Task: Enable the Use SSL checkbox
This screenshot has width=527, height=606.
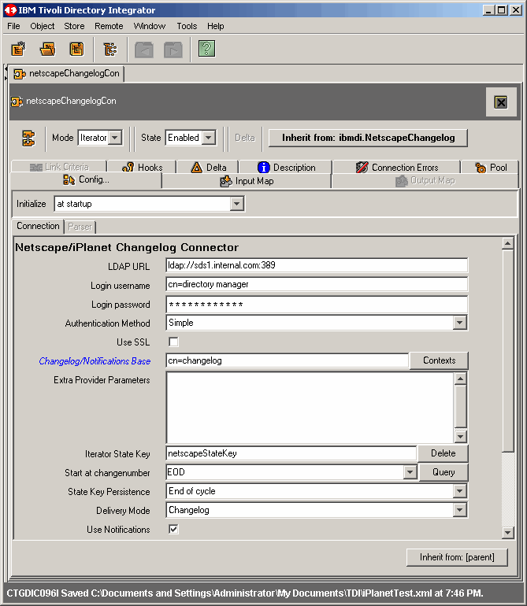Action: pyautogui.click(x=173, y=342)
